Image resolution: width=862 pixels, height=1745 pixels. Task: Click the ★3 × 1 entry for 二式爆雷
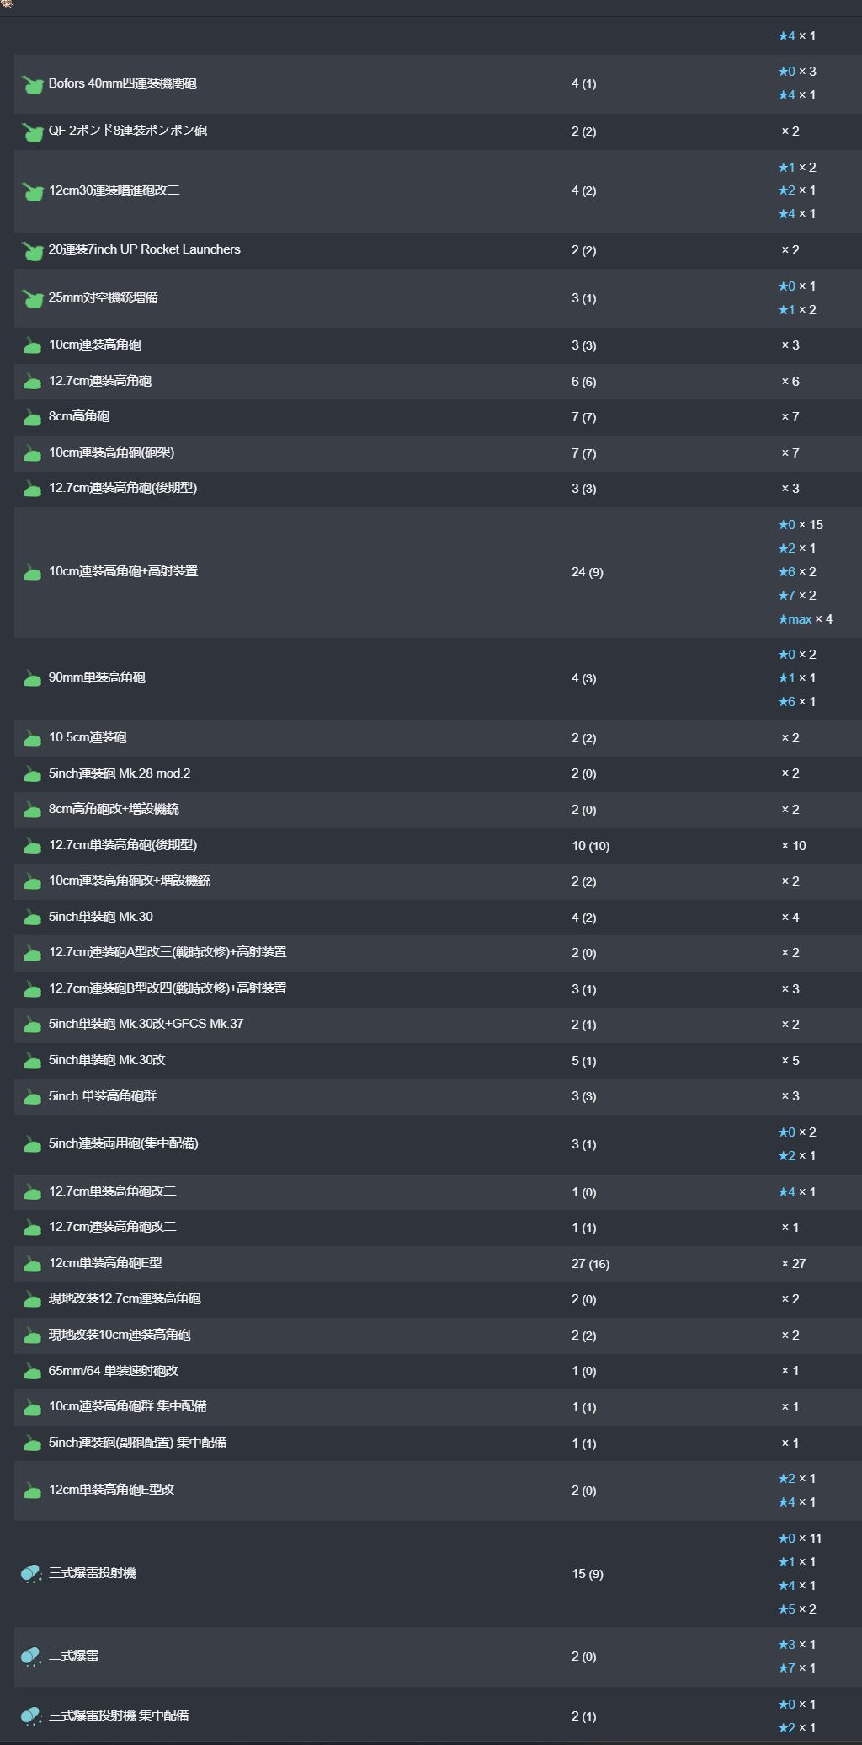(x=797, y=1645)
